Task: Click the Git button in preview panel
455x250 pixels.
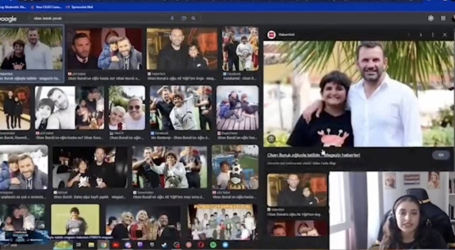Action: click(x=440, y=155)
